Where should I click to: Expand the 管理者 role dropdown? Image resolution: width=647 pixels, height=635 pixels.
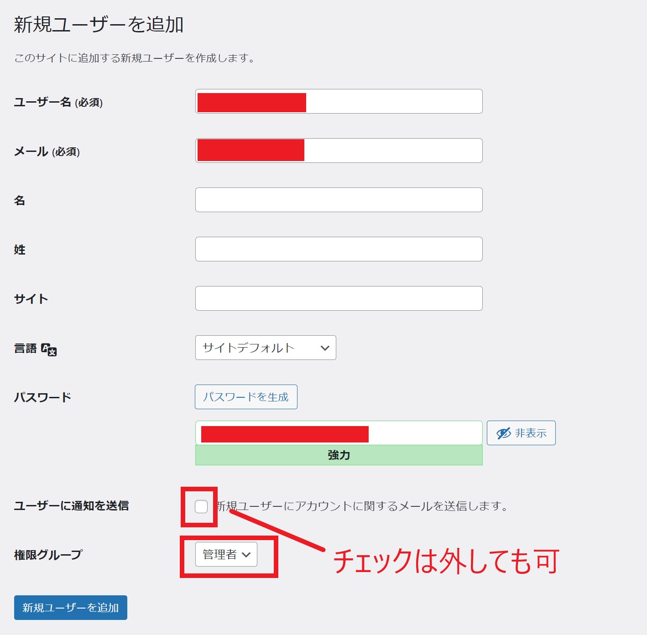pyautogui.click(x=226, y=554)
